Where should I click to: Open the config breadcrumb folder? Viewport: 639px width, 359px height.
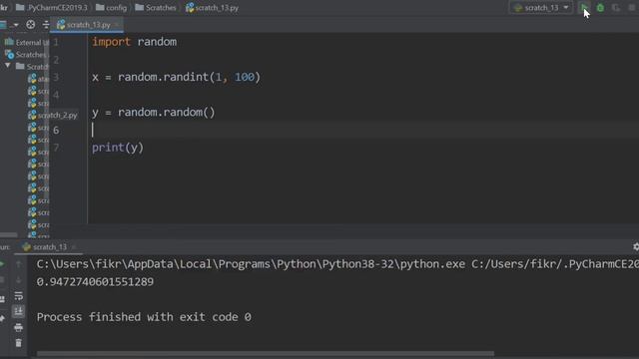click(111, 8)
